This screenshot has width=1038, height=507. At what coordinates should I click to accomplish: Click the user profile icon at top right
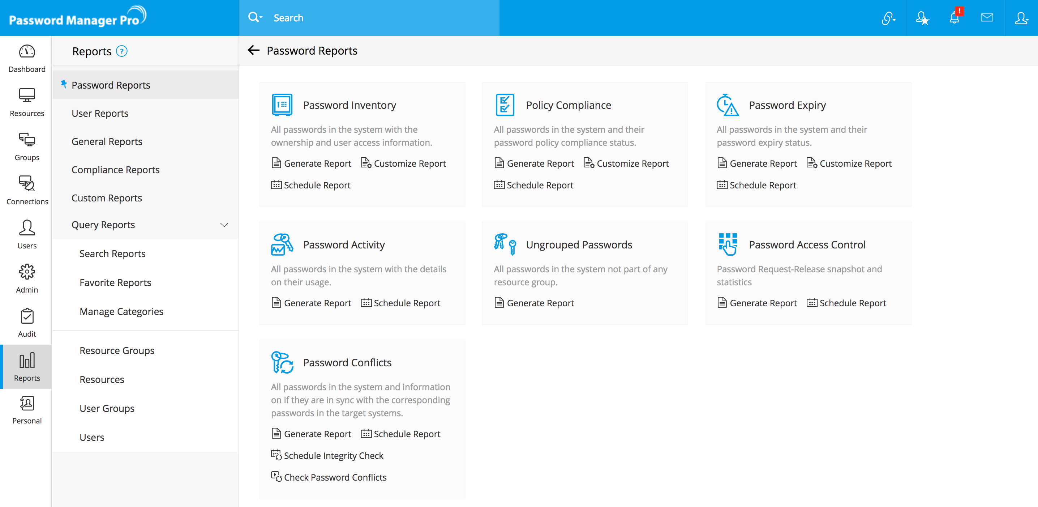(x=1021, y=18)
